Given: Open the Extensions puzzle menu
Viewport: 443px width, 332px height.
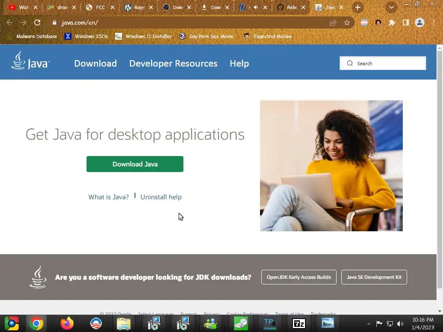Looking at the screenshot, I should pos(392,22).
